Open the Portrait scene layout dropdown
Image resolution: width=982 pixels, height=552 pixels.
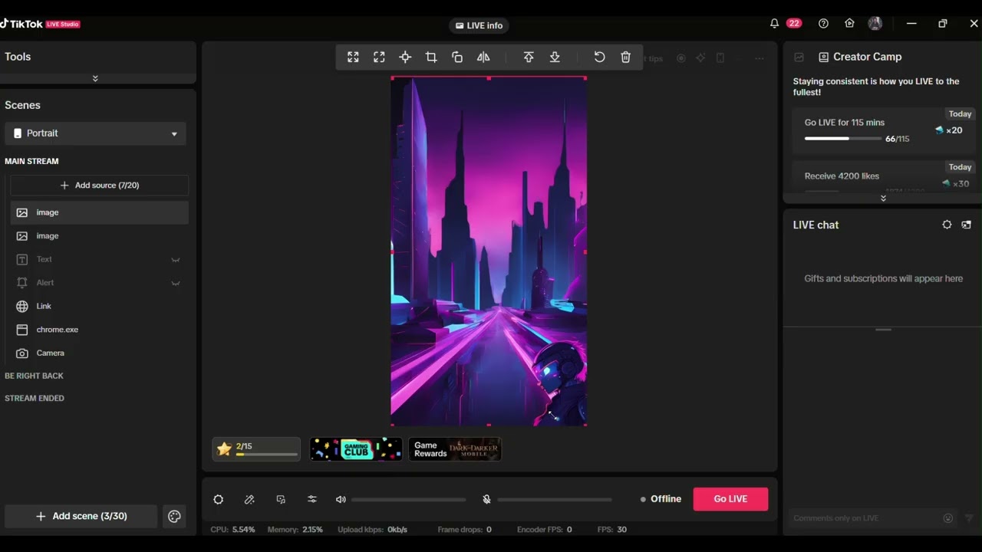(95, 133)
